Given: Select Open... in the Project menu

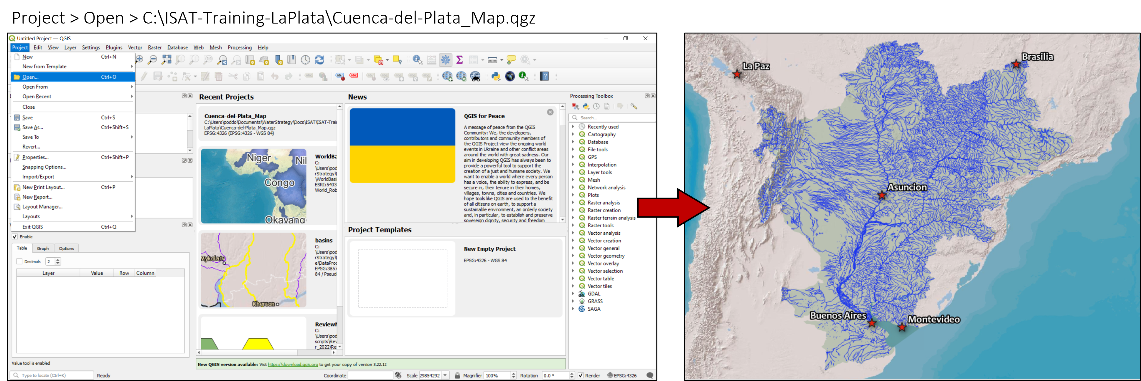Looking at the screenshot, I should [31, 77].
